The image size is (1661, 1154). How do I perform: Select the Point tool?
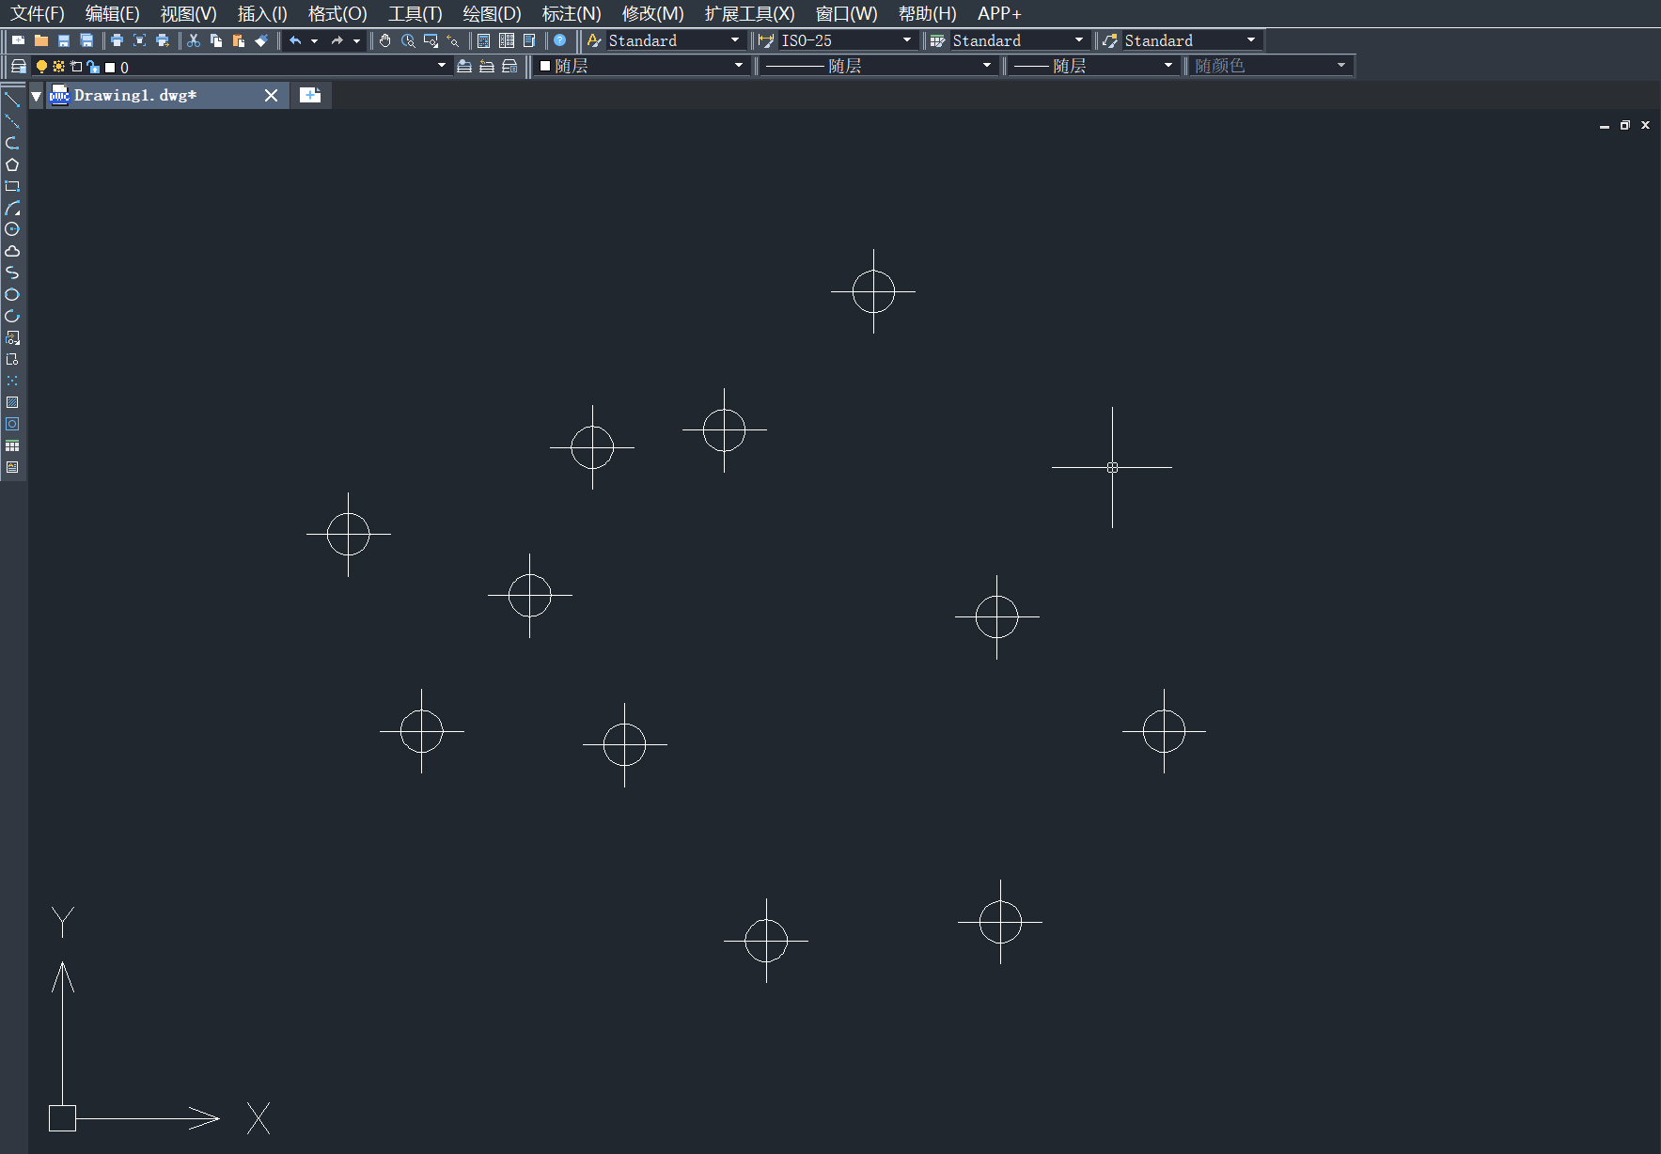(x=12, y=381)
